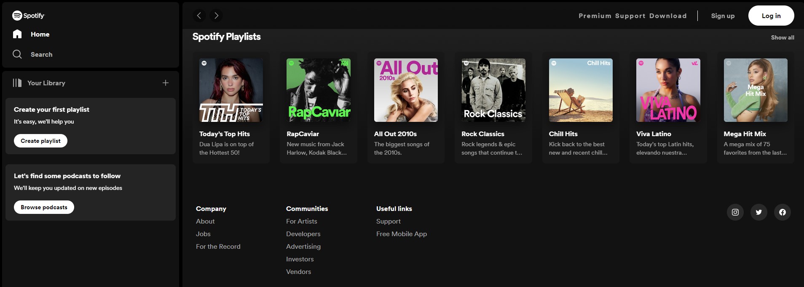Click the plus icon to create a playlist
Viewport: 804px width, 287px height.
point(166,83)
